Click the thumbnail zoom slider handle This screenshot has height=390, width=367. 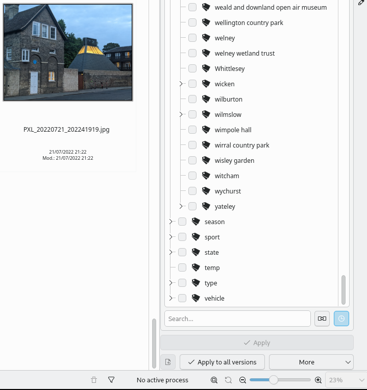pos(274,380)
